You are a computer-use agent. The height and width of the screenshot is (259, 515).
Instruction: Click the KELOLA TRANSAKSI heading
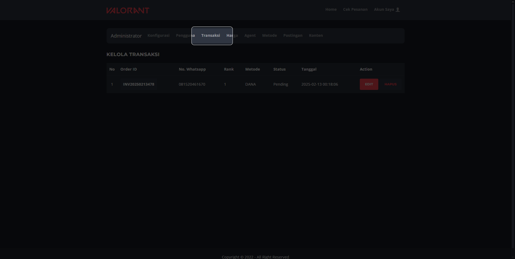pos(133,54)
